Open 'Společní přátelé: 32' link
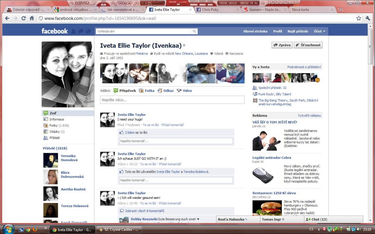 point(272,88)
